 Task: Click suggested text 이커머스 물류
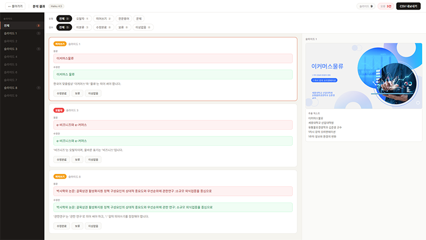[x=173, y=74]
